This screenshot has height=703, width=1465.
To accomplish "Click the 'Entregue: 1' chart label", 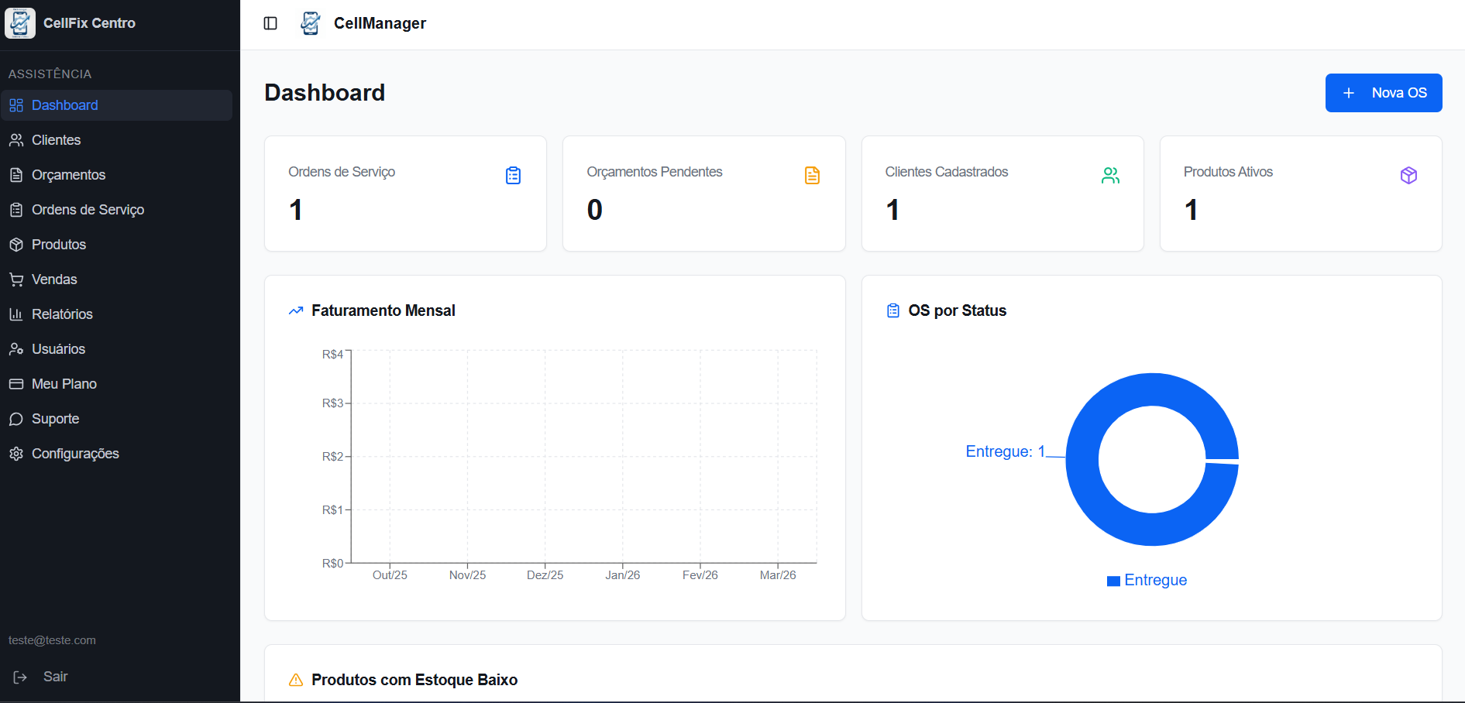I will (x=1005, y=451).
